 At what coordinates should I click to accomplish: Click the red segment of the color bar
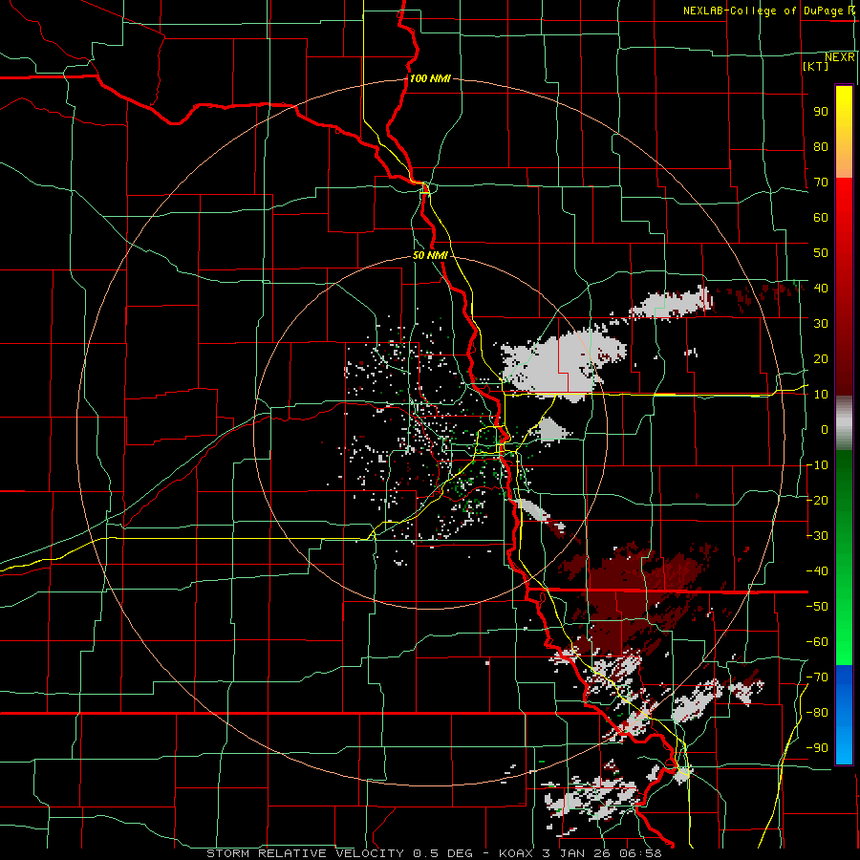(844, 287)
